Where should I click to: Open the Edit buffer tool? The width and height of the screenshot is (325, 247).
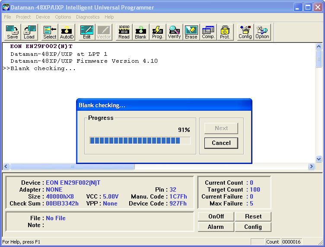point(87,32)
